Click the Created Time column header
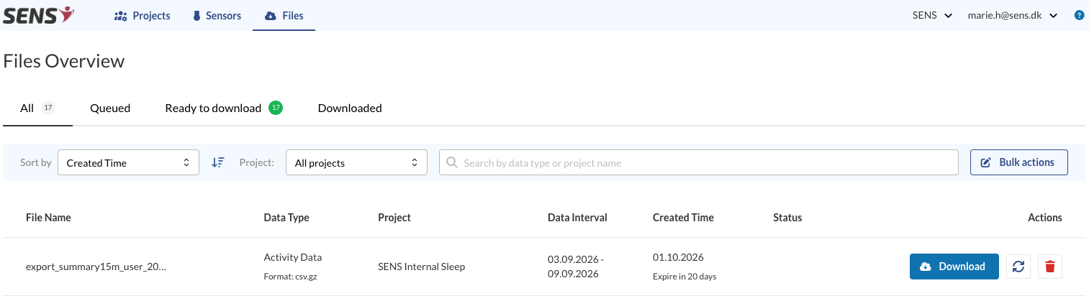This screenshot has width=1089, height=301. tap(683, 217)
